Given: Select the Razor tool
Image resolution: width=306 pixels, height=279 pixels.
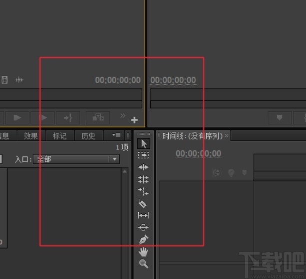Looking at the screenshot, I should tap(143, 203).
